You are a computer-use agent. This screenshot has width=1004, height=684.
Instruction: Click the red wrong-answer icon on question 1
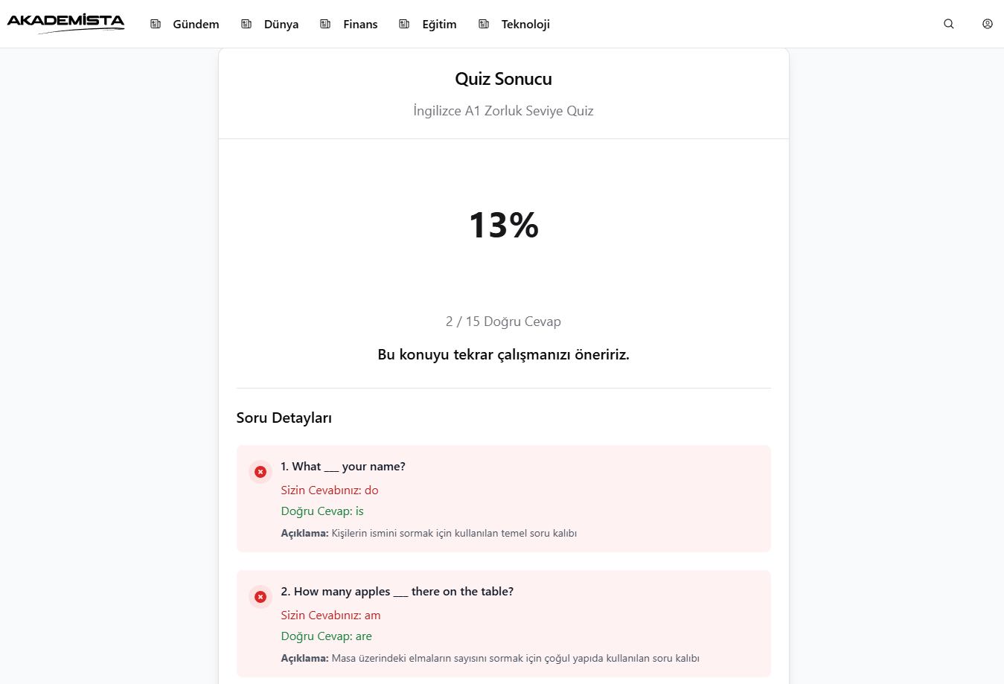tap(260, 472)
